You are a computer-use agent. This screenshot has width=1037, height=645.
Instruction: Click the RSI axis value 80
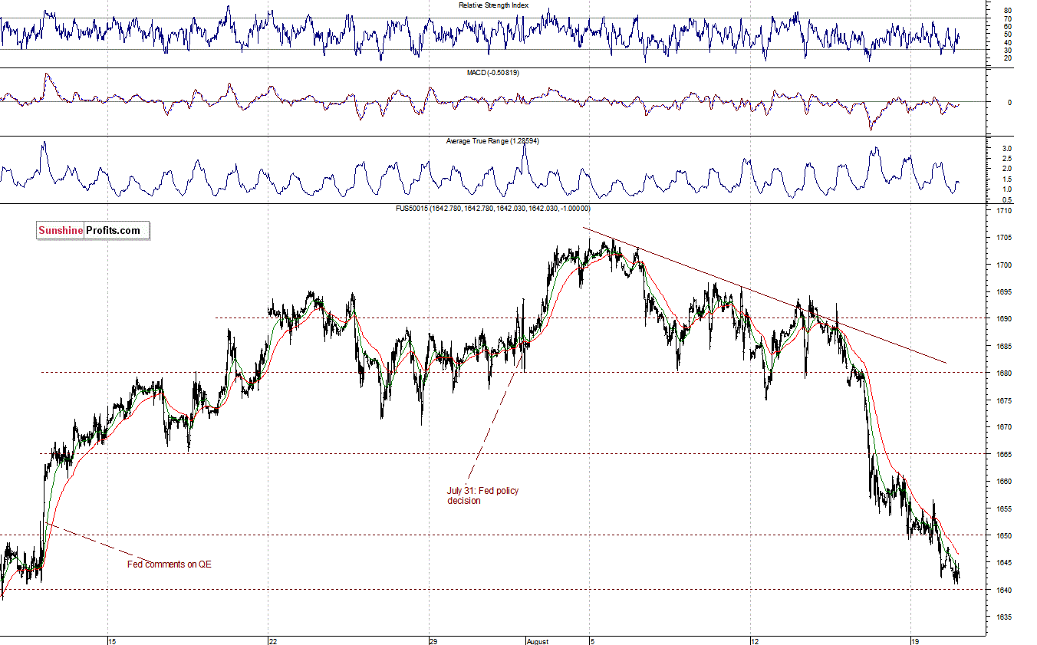pyautogui.click(x=1008, y=10)
